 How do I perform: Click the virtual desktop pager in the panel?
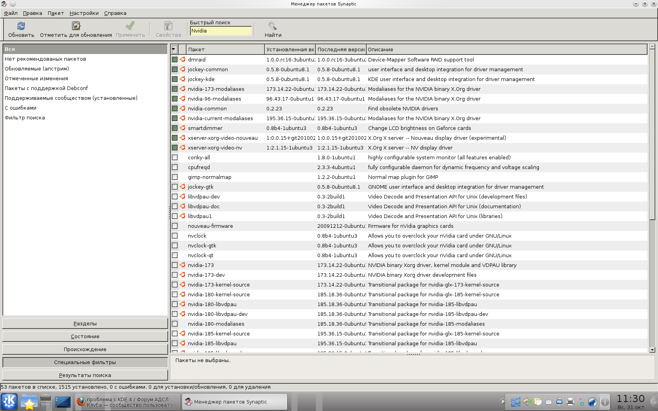[46, 402]
